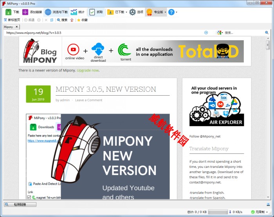This screenshot has height=217, width=274.
Task: Click the blue Help question mark icon
Action: point(171,12)
